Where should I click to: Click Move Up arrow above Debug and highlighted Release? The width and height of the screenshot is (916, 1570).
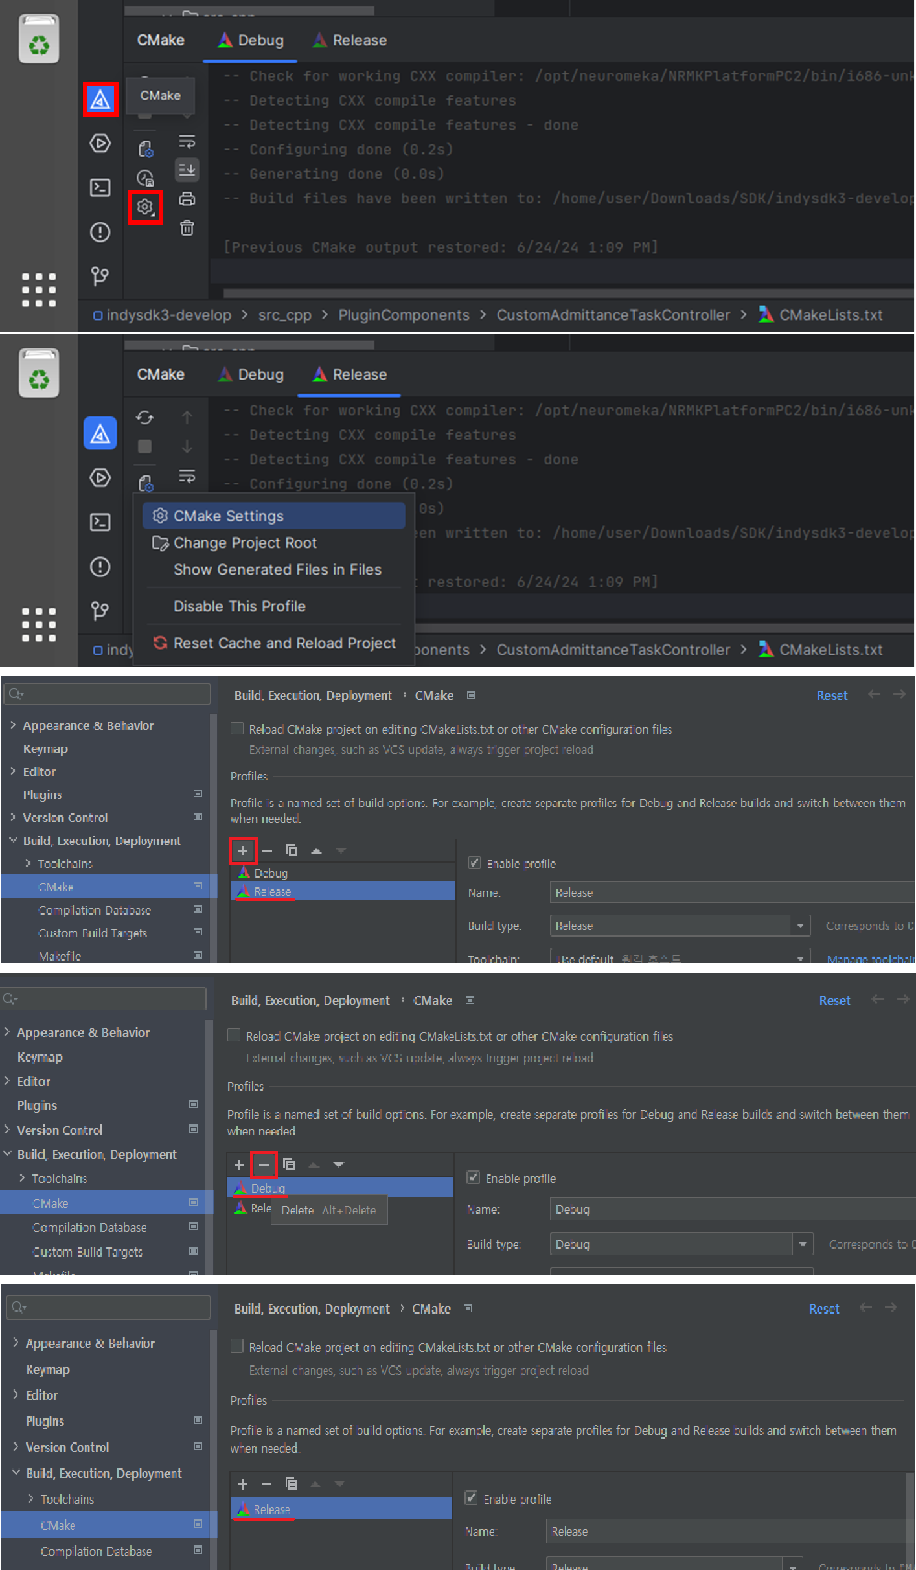[x=316, y=850]
